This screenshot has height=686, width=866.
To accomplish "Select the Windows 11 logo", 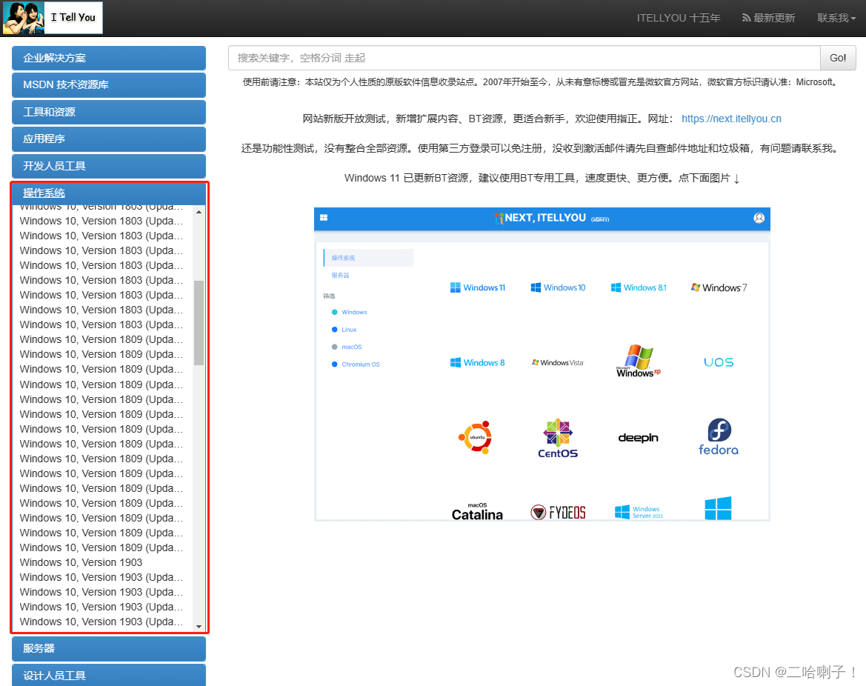I will pyautogui.click(x=478, y=287).
